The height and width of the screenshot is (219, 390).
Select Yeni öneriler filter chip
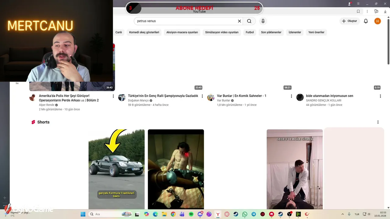point(316,32)
